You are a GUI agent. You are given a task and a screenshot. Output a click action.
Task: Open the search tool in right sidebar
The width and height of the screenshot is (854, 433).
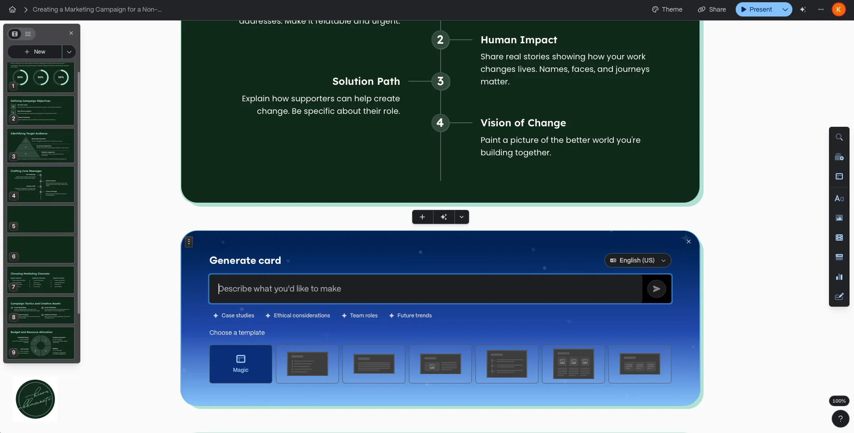click(x=839, y=137)
